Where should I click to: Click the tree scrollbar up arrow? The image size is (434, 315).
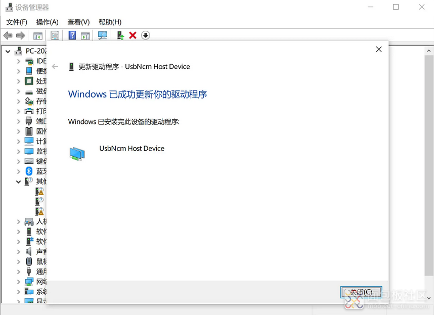coord(429,51)
